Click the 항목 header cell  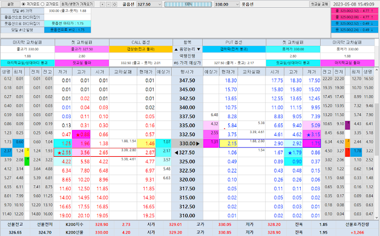188,42
